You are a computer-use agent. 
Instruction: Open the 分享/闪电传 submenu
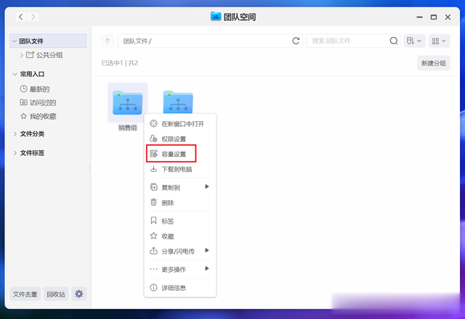tap(180, 251)
